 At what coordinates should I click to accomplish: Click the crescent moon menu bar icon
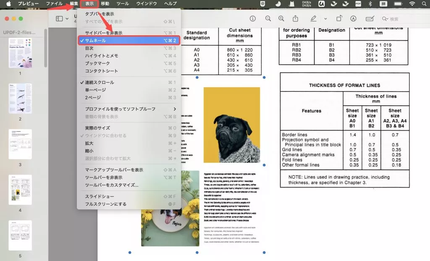[278, 3]
